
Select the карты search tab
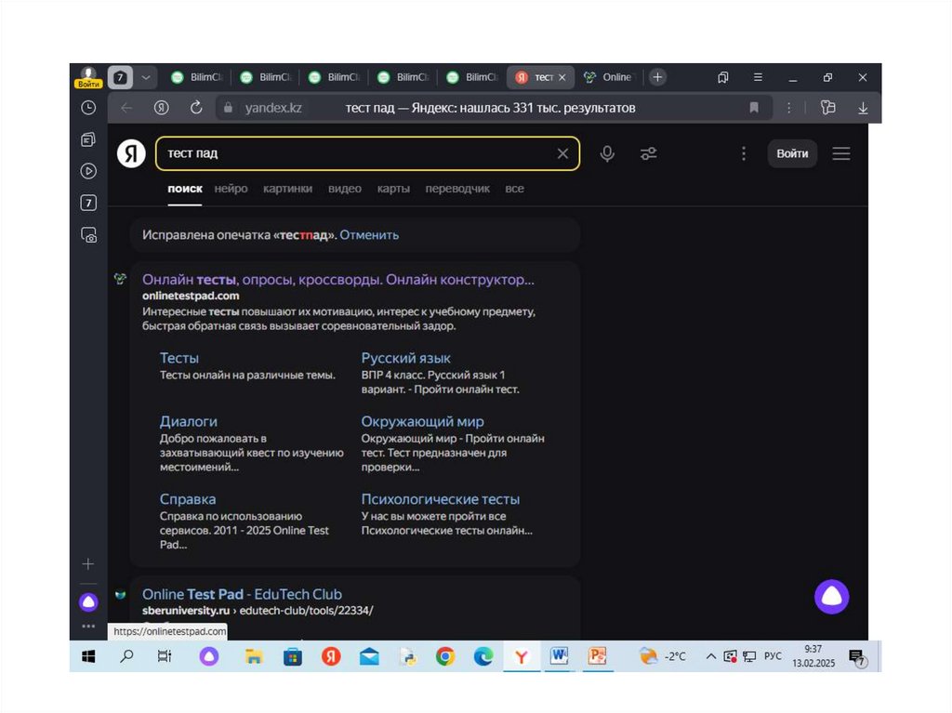coord(393,189)
